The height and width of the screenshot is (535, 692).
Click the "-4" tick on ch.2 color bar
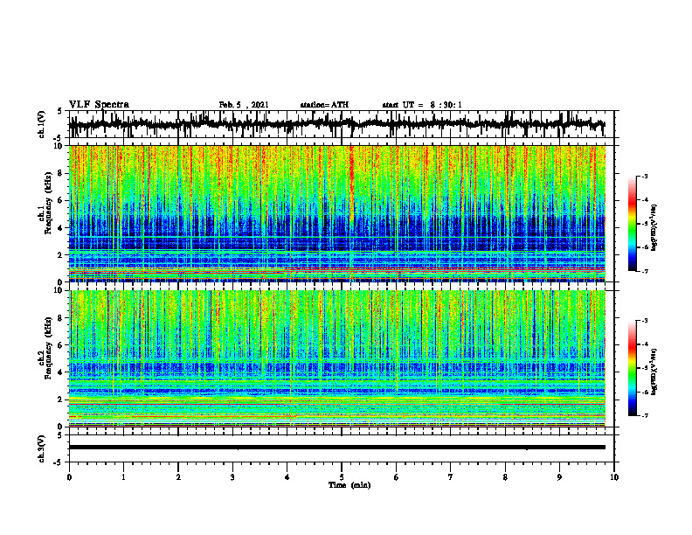point(645,344)
